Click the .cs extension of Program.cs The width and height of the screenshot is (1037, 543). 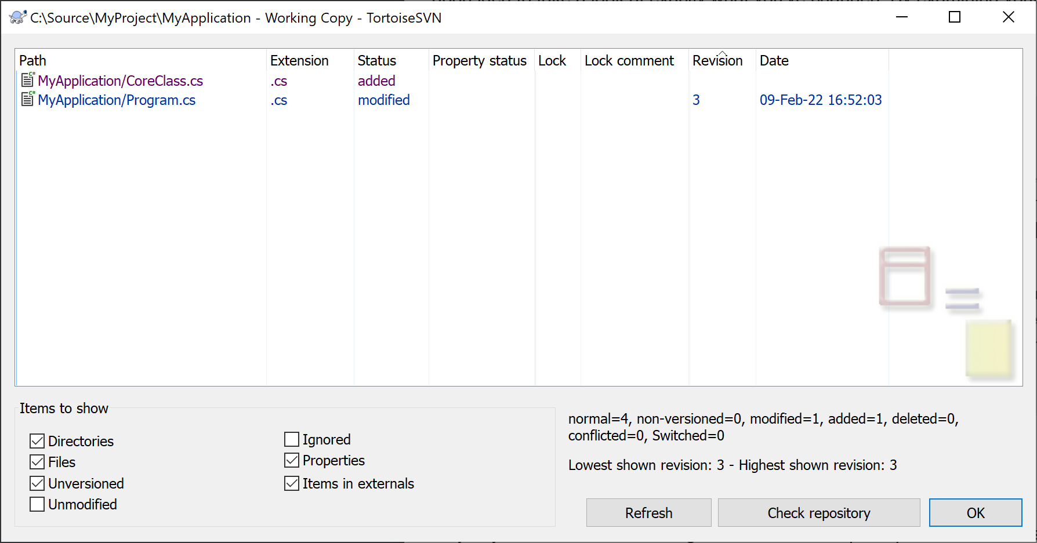pos(279,100)
